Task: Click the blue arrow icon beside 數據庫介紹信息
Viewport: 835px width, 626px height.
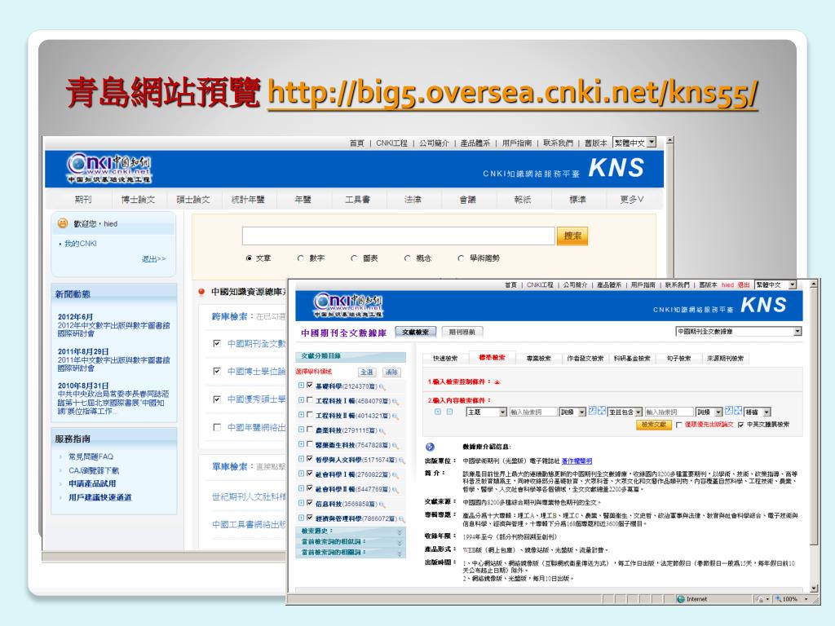Action: (x=430, y=447)
